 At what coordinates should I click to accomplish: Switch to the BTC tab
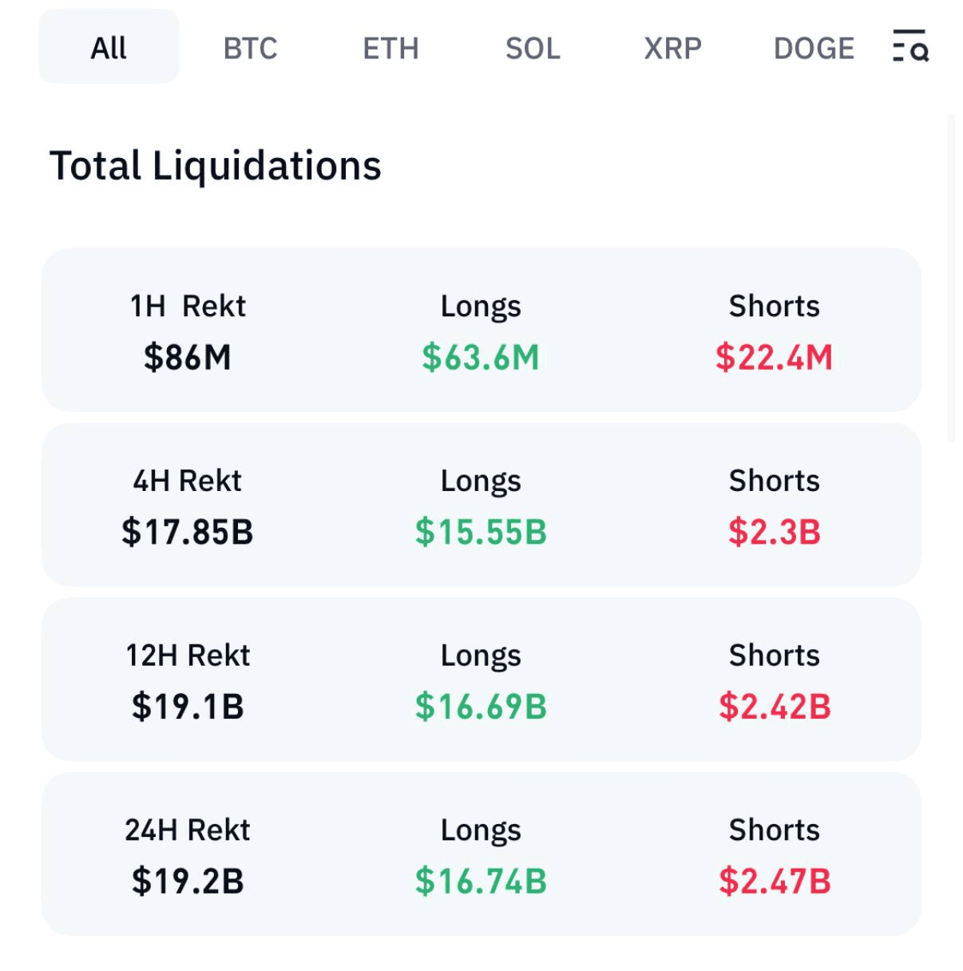(250, 49)
